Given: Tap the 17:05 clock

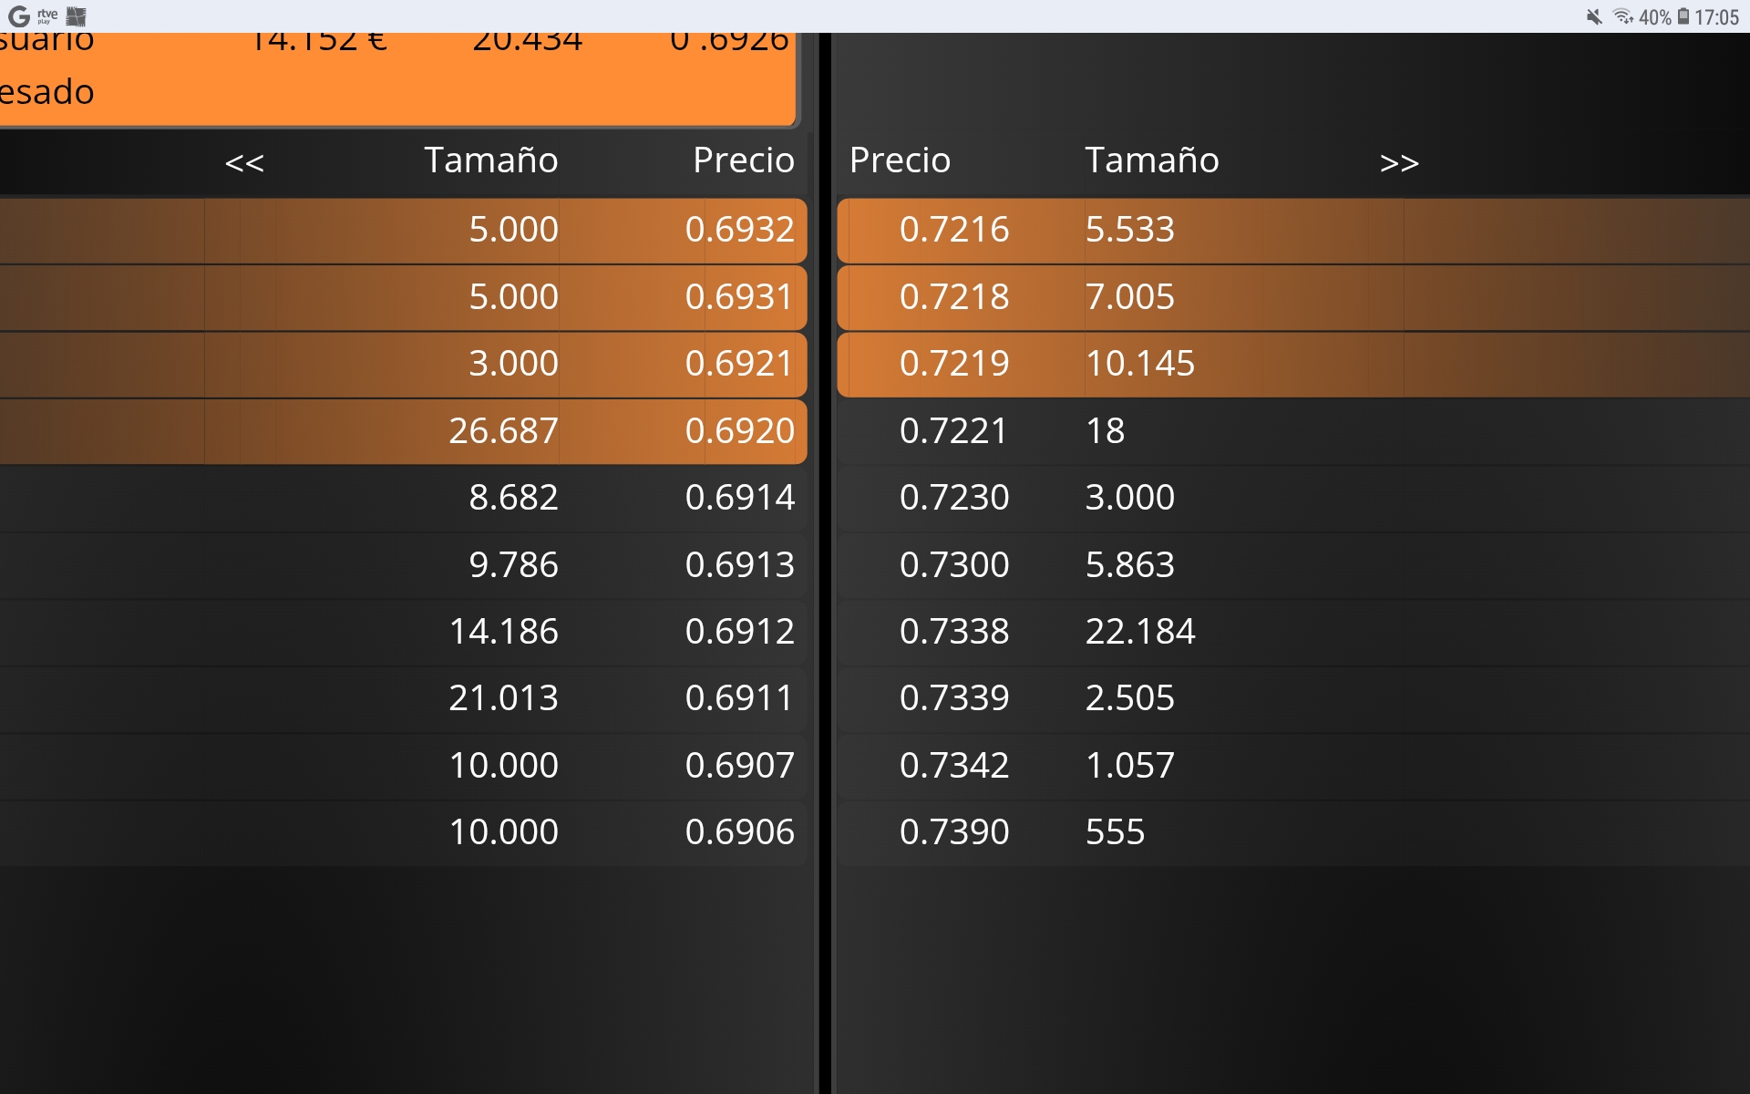Looking at the screenshot, I should 1717,16.
